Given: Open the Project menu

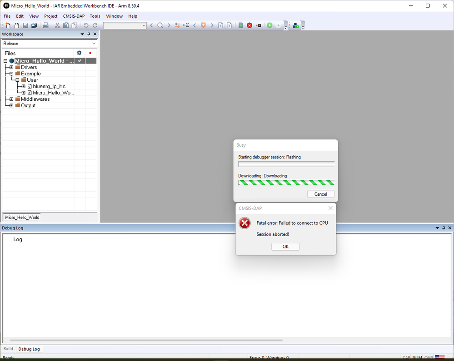Looking at the screenshot, I should [50, 16].
